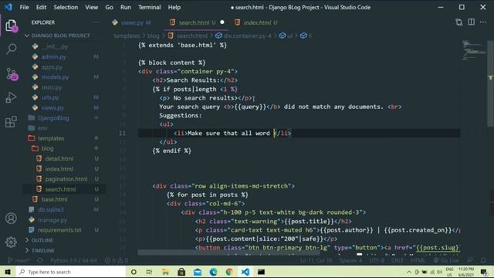494x278 pixels.
Task: Click the Go Live status bar button
Action: pyautogui.click(x=446, y=260)
